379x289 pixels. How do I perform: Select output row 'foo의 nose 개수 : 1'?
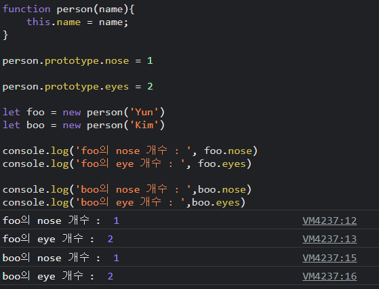point(190,220)
